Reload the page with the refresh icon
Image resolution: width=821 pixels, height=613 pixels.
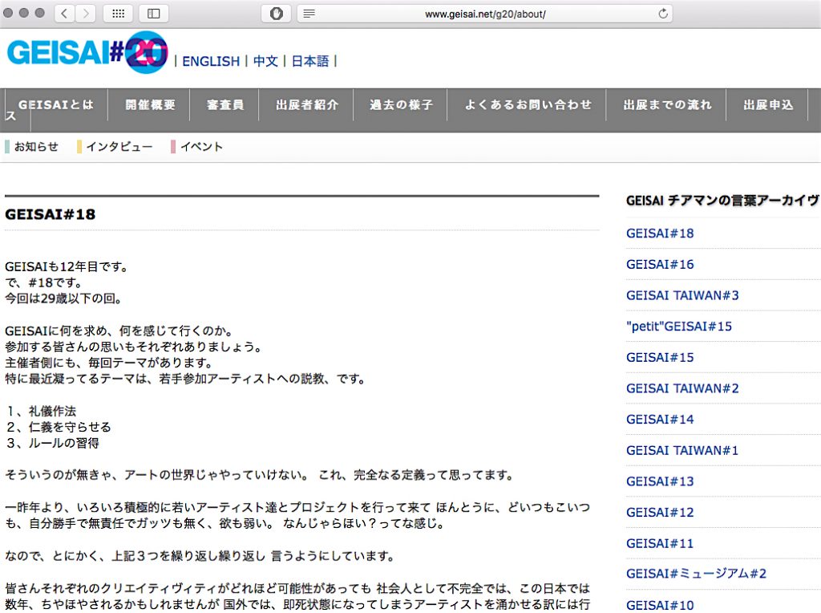[x=663, y=14]
